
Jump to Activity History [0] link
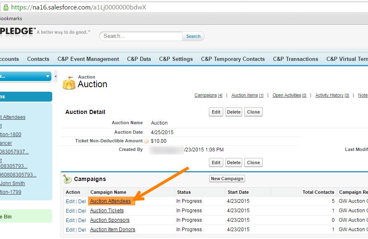tap(332, 95)
